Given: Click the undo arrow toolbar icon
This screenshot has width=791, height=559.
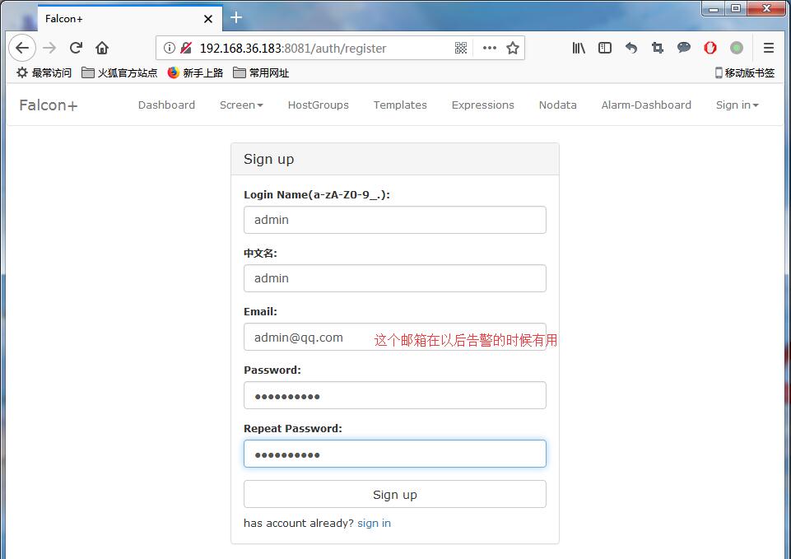Looking at the screenshot, I should tap(631, 48).
